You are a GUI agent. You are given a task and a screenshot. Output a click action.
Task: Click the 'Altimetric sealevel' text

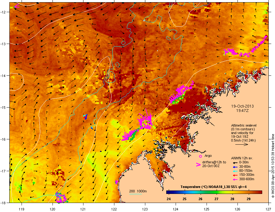pos(244,125)
